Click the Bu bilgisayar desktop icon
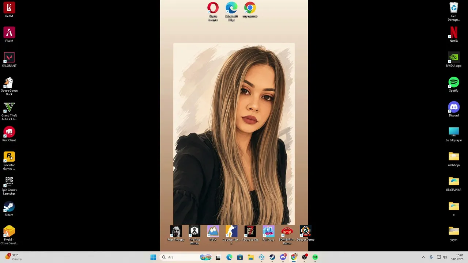This screenshot has height=263, width=468. 454,134
